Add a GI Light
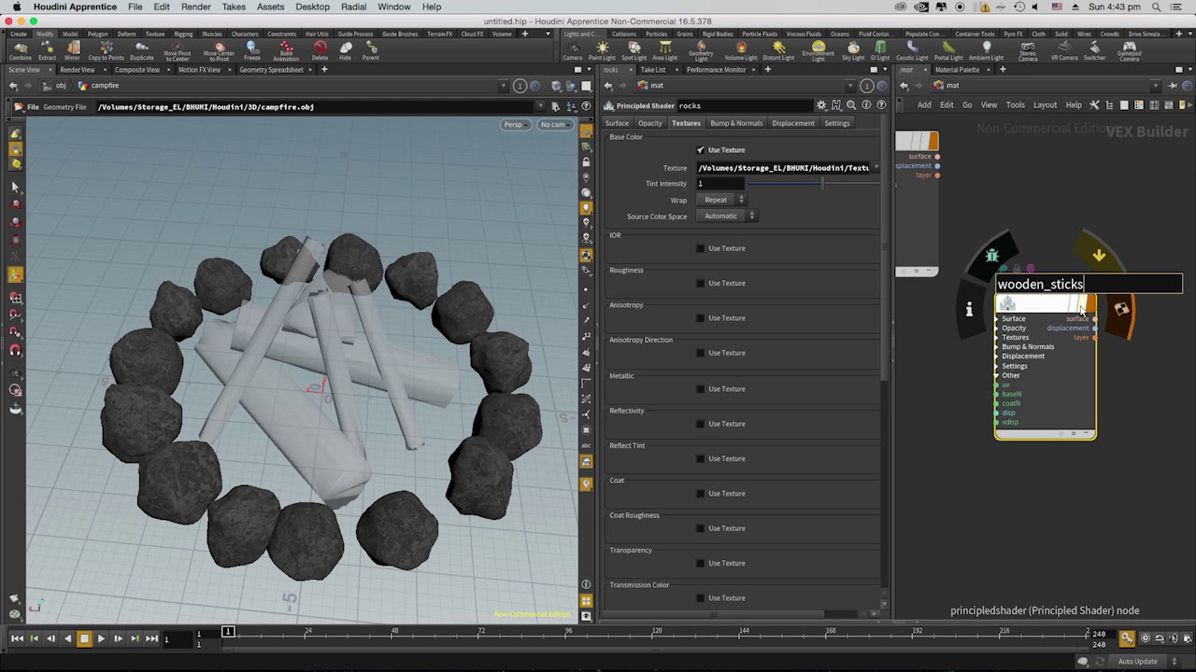The image size is (1196, 672). pos(880,50)
